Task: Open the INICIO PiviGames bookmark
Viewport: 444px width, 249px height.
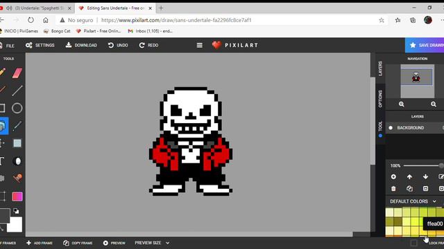Action: [x=19, y=31]
